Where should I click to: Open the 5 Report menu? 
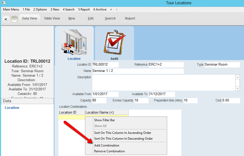point(84,9)
